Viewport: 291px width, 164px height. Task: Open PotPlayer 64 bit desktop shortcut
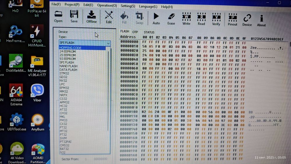pos(37,8)
